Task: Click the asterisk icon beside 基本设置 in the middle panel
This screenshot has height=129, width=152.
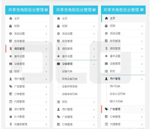Action: click(x=58, y=56)
